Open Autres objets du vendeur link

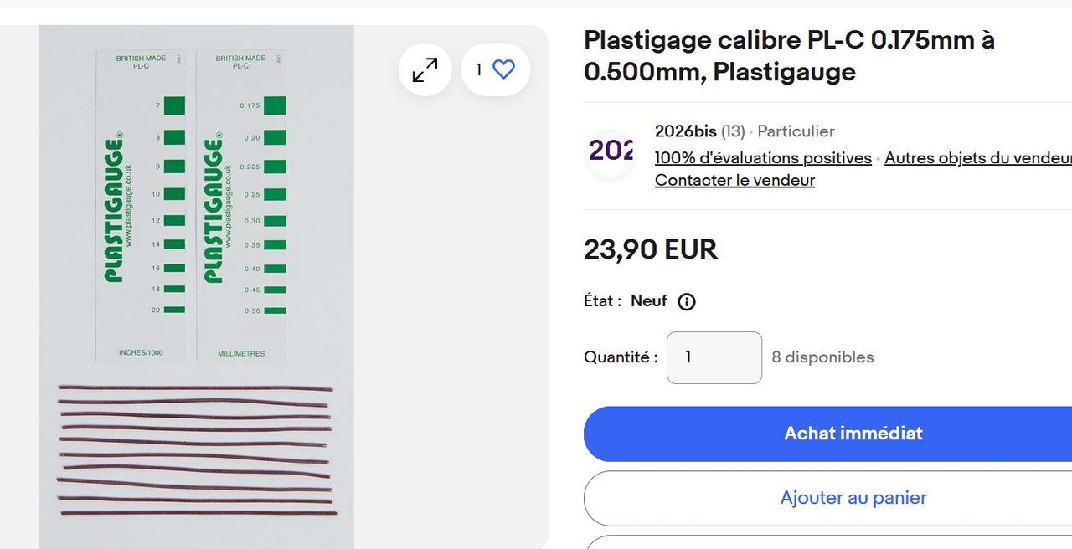(x=978, y=157)
